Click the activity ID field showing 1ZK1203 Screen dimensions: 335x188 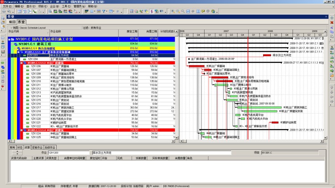click(x=69, y=153)
